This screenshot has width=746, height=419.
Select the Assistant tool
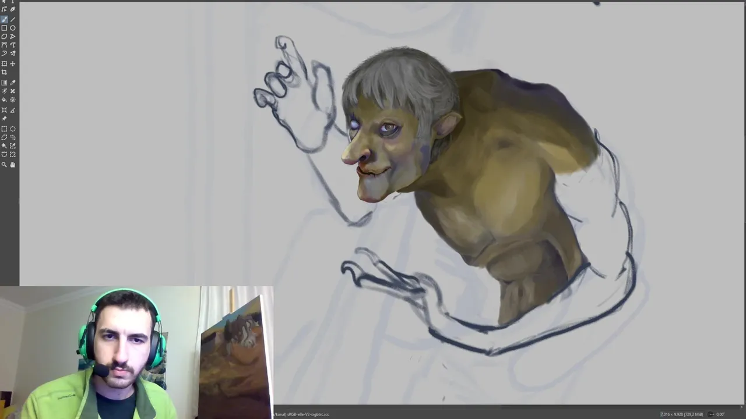pos(4,110)
